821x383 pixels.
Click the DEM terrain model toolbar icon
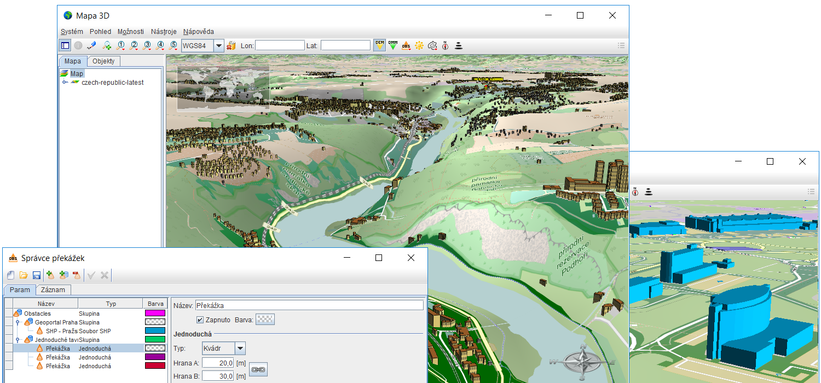point(379,45)
